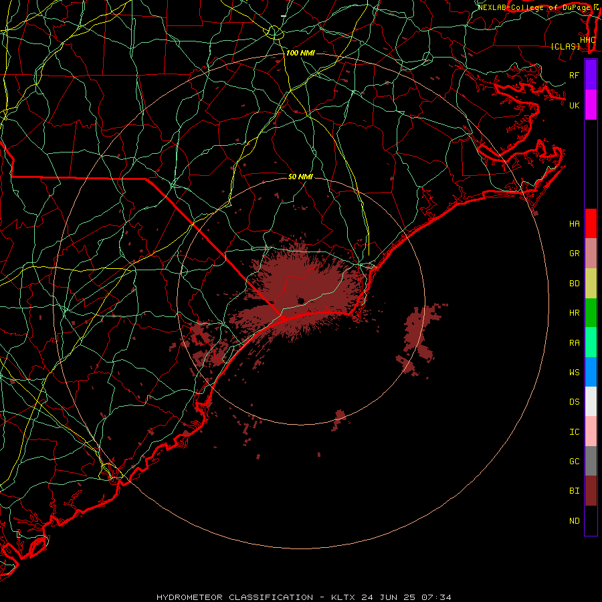Click the WS blue legend swatch
This screenshot has height=602, width=602.
(x=591, y=372)
